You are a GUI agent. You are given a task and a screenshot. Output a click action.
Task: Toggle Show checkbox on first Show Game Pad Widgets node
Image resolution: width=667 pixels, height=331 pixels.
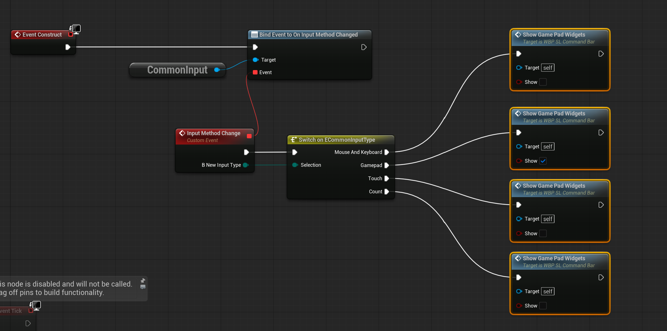click(x=543, y=82)
